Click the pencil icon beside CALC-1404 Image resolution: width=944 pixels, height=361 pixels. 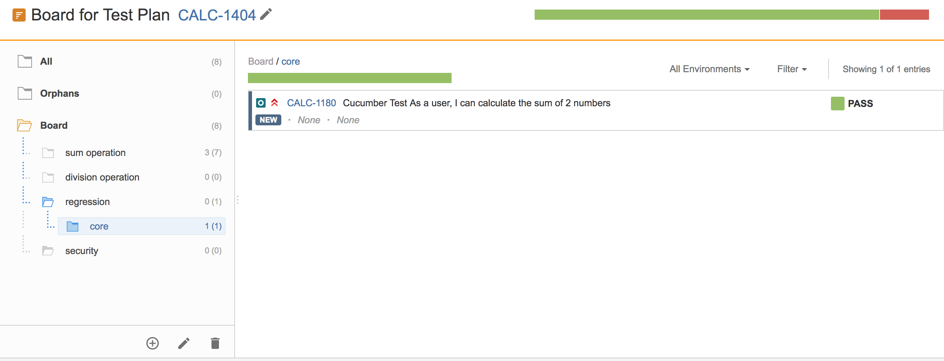point(266,14)
